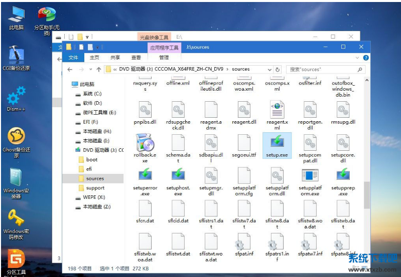Viewport: 401px width, 277px height.
Task: Select the reagent.admx file icon
Action: pos(211,109)
